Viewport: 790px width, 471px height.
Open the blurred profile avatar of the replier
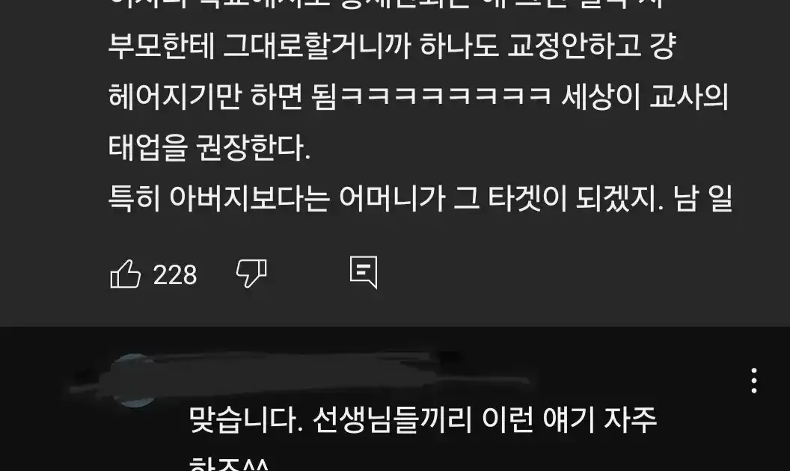click(134, 381)
